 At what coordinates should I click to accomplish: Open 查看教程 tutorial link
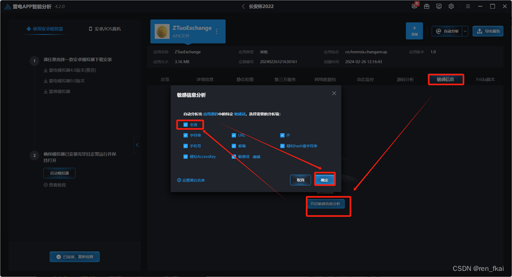55,185
